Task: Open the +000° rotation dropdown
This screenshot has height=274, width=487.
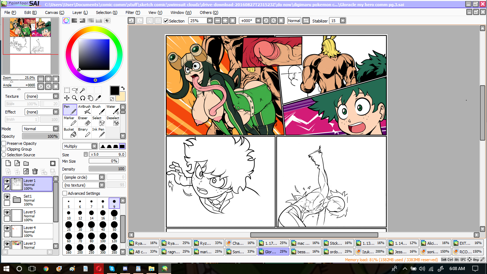Action: 258,21
